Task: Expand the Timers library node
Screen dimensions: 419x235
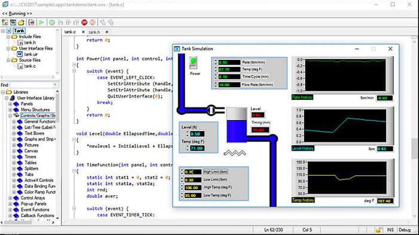Action: (x=14, y=157)
